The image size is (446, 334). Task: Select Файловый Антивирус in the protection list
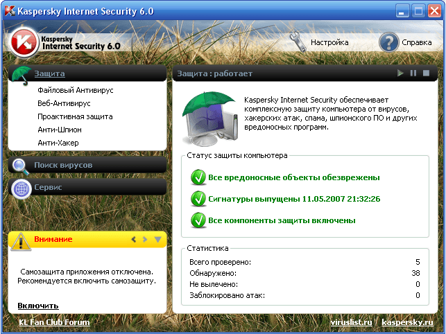coord(75,90)
